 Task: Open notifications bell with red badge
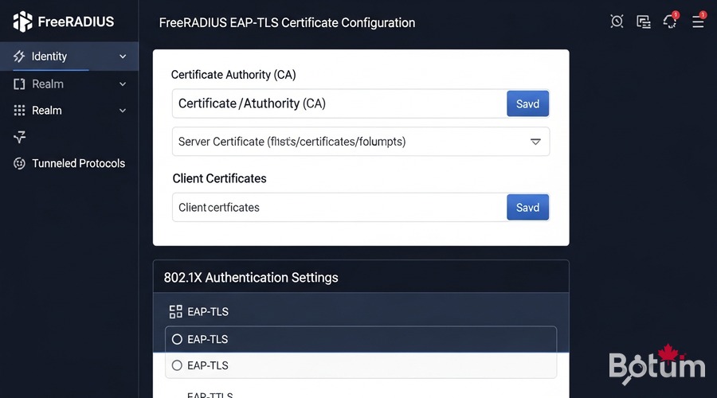pos(670,21)
